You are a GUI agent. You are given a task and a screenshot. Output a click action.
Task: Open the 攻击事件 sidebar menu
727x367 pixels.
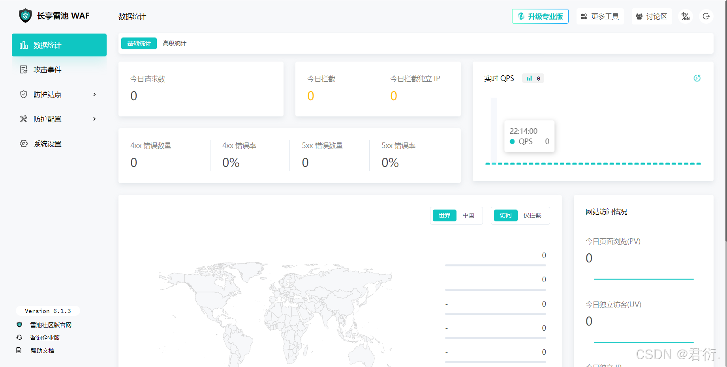[59, 69]
